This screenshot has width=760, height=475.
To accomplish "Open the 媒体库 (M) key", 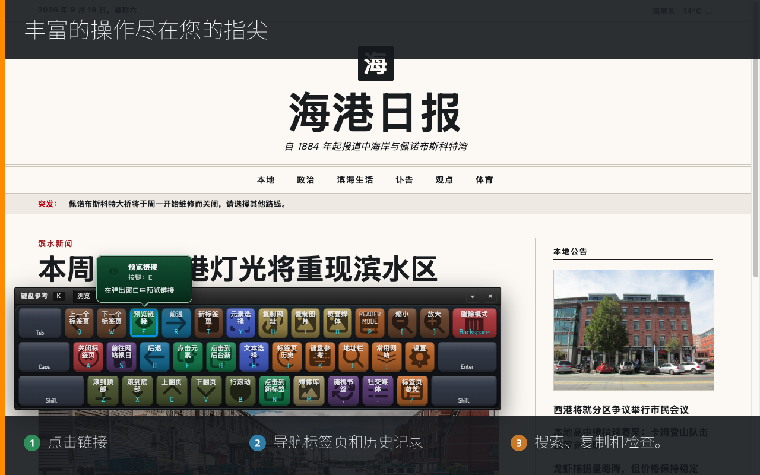I will point(309,391).
